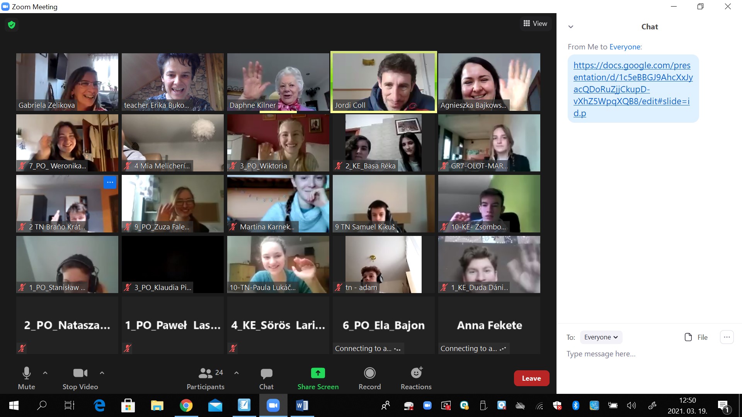
Task: Click the Bluetooth tray icon
Action: click(576, 405)
